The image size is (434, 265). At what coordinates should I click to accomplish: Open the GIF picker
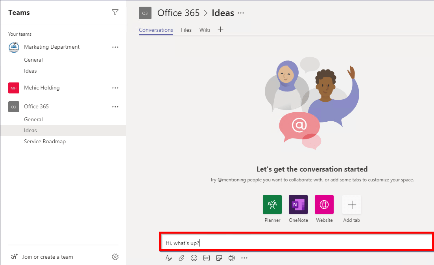click(206, 258)
